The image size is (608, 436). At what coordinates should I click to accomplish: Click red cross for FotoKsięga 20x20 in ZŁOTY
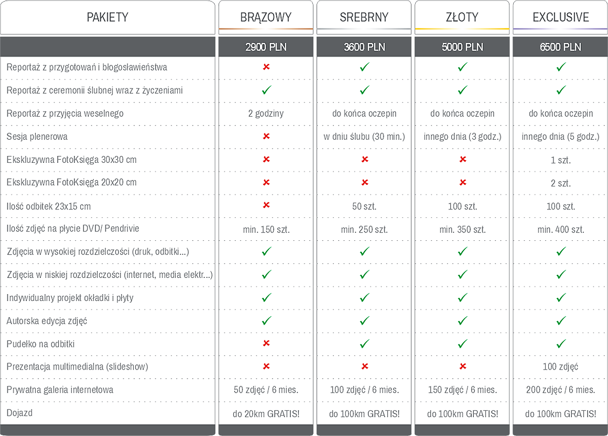463,182
